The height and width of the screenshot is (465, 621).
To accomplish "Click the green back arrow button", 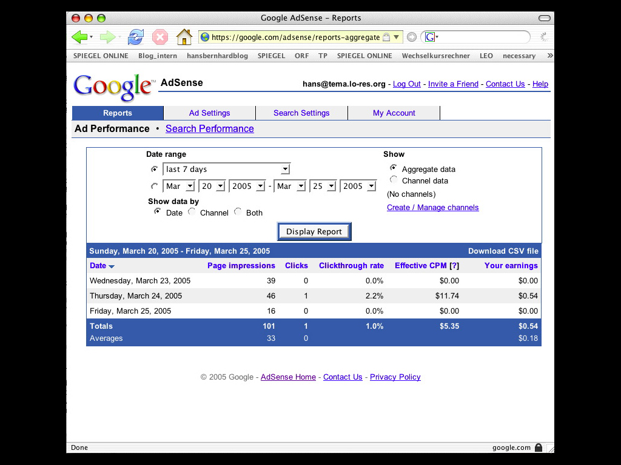I will point(79,37).
